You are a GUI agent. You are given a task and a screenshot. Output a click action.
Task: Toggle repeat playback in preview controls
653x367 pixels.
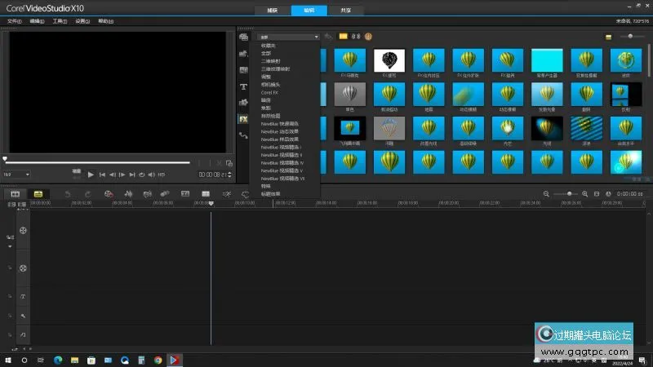pos(141,175)
